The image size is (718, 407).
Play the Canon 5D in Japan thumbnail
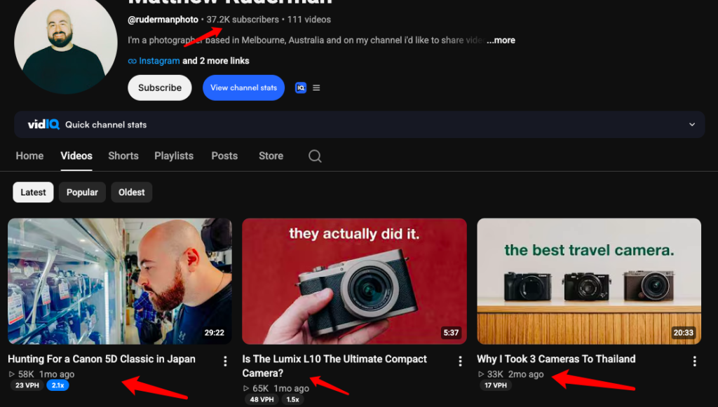[x=120, y=281]
